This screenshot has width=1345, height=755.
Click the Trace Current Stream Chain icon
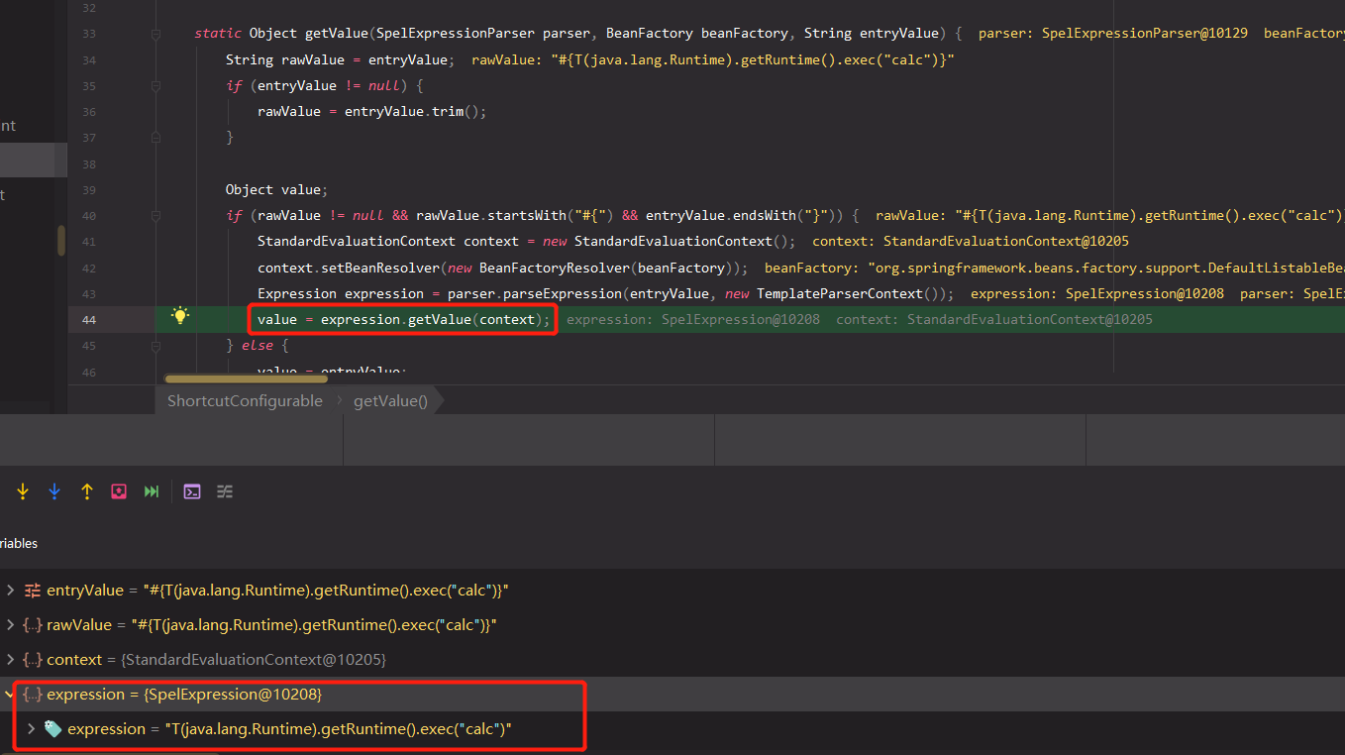point(225,491)
